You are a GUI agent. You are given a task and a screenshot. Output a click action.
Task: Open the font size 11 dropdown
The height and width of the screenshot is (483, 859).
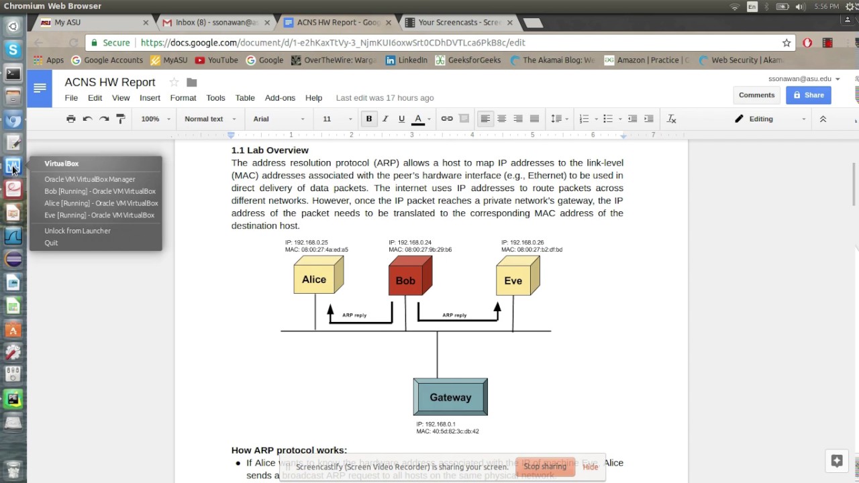pos(338,119)
